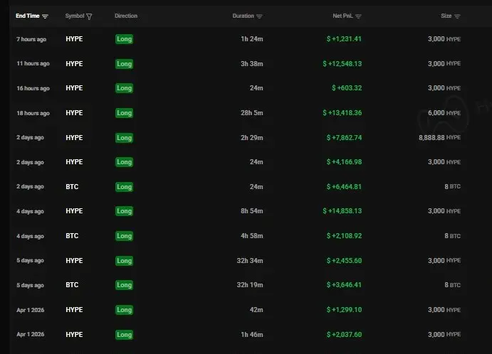Click the duration 8h 54m

[x=251, y=211]
